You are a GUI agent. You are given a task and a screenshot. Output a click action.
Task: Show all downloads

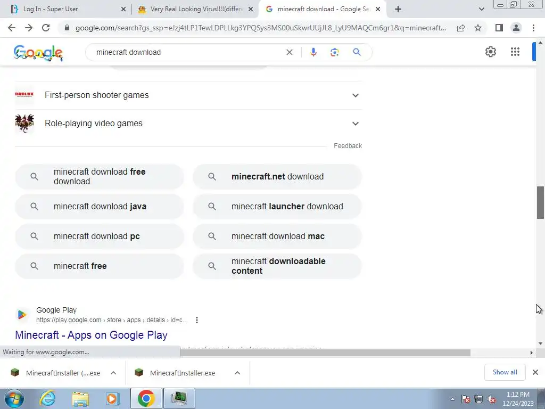pos(505,372)
